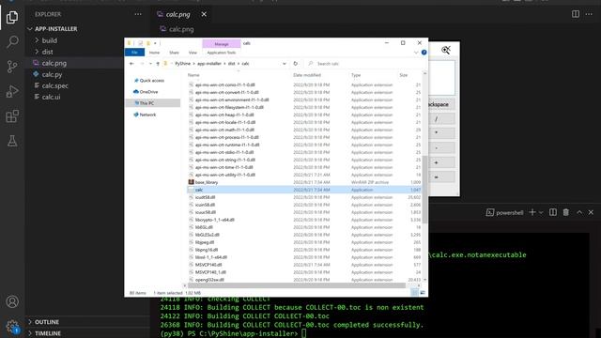Image resolution: width=601 pixels, height=338 pixels.
Task: Close the terminal panel
Action: click(x=591, y=212)
